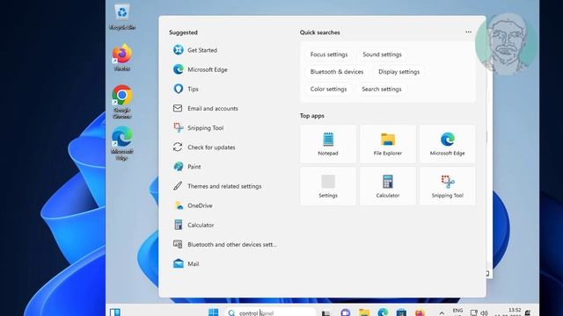Select Google Chrome desktop shortcut

click(x=122, y=102)
